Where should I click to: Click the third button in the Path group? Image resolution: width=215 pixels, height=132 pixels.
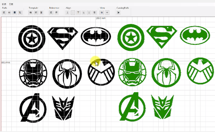point(15,13)
